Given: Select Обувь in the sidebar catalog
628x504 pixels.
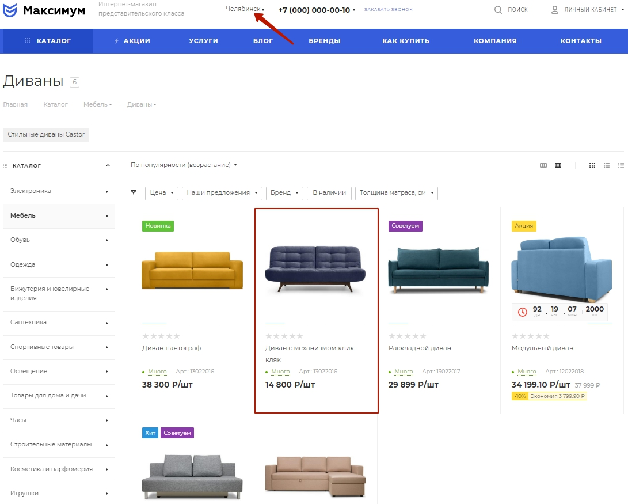Looking at the screenshot, I should point(59,240).
